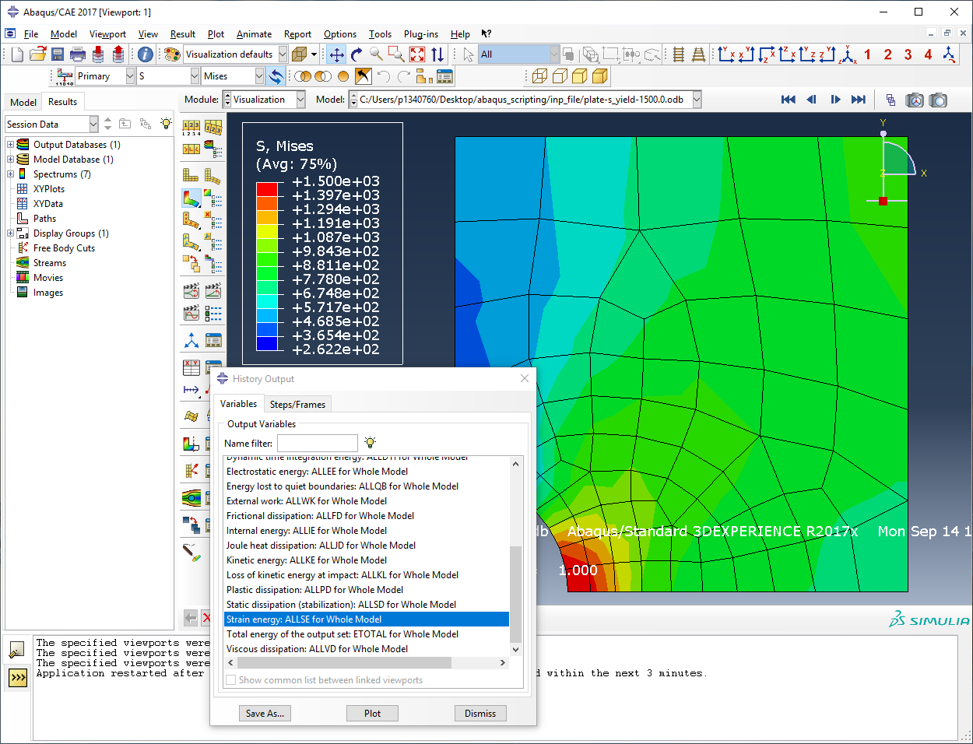Image resolution: width=973 pixels, height=744 pixels.
Task: Click the lightbulb icon beside Name filter
Action: (370, 442)
